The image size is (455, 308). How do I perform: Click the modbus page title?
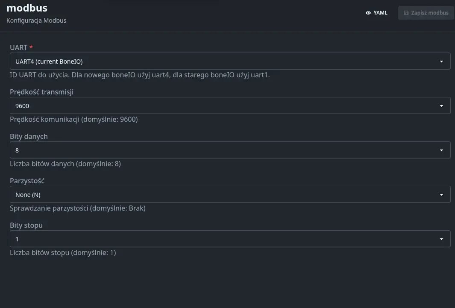coord(26,8)
